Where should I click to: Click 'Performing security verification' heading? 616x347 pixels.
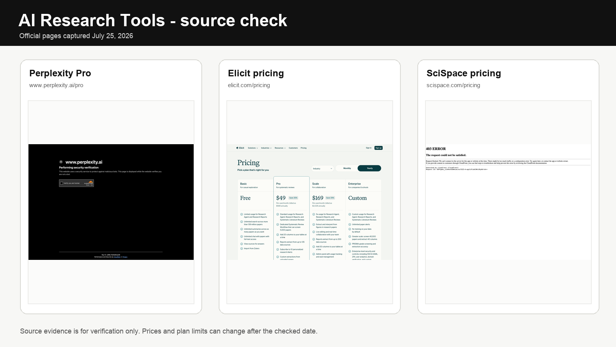(79, 168)
